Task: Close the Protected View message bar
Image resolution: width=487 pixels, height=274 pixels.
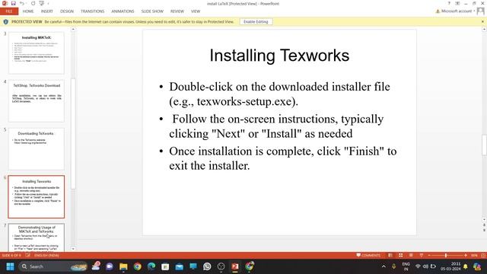Action: click(482, 22)
